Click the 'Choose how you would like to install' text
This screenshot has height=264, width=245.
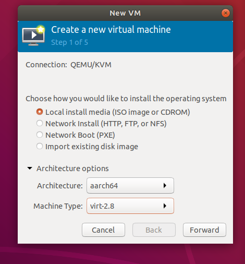(126, 99)
